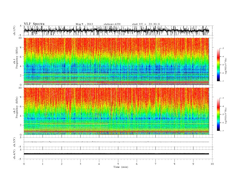Click the "VLF Spectra" plot title
The image size is (239, 184).
point(34,24)
